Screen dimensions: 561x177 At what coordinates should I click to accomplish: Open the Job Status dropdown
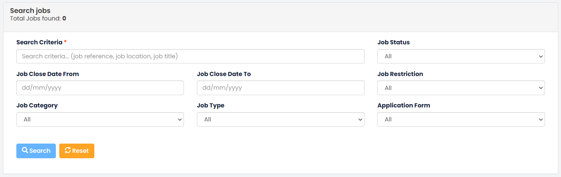[x=461, y=56]
